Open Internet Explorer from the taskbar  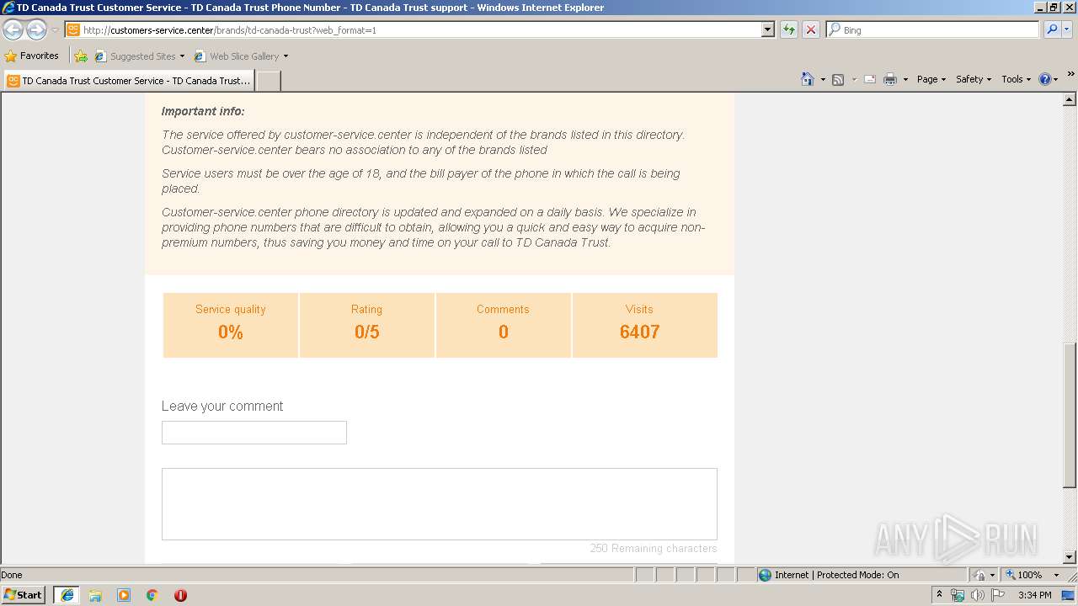coord(67,595)
